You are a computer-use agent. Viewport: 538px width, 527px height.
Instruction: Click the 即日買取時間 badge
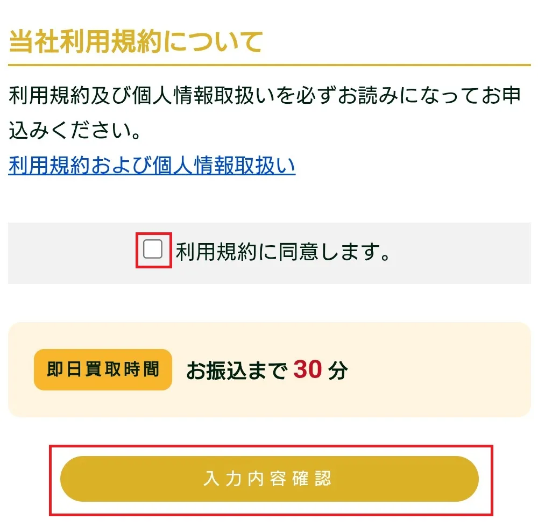(x=103, y=369)
